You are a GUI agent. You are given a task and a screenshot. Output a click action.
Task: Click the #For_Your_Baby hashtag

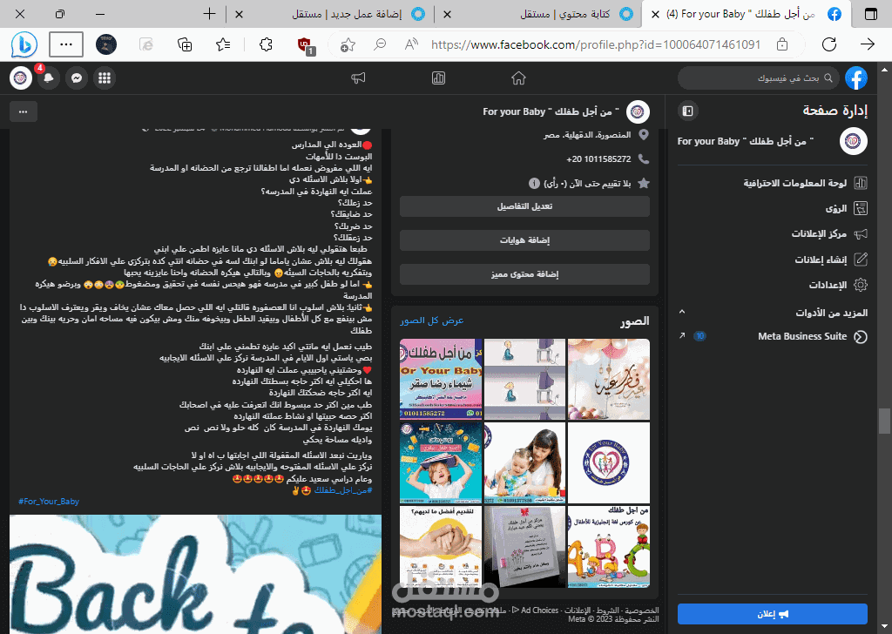[49, 502]
